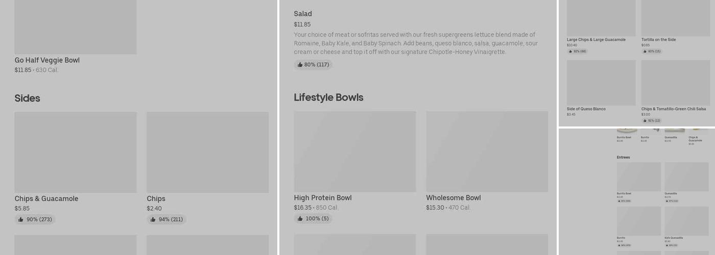Click High Protein Bowl's 100% thumbs-up icon
Image resolution: width=715 pixels, height=255 pixels.
coord(300,219)
